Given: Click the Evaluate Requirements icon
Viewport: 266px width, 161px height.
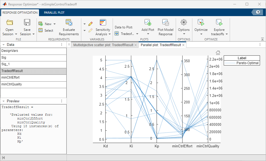Looking at the screenshot, I should coord(69,23).
